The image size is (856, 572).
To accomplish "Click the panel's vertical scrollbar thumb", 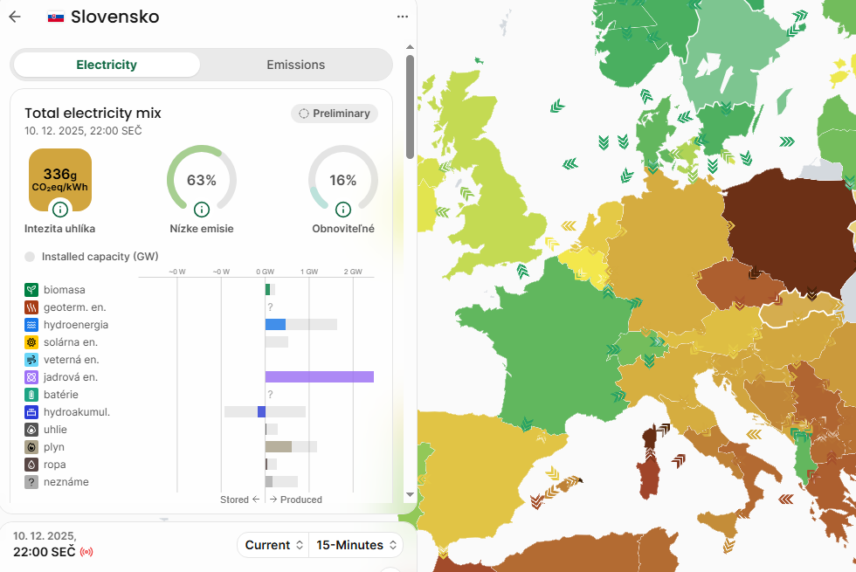I will 410,105.
